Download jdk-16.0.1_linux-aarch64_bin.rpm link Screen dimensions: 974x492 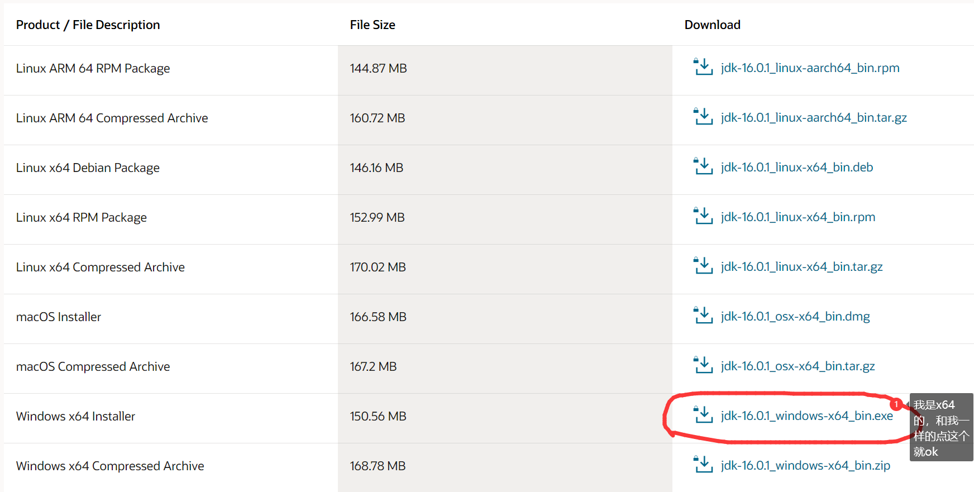810,68
